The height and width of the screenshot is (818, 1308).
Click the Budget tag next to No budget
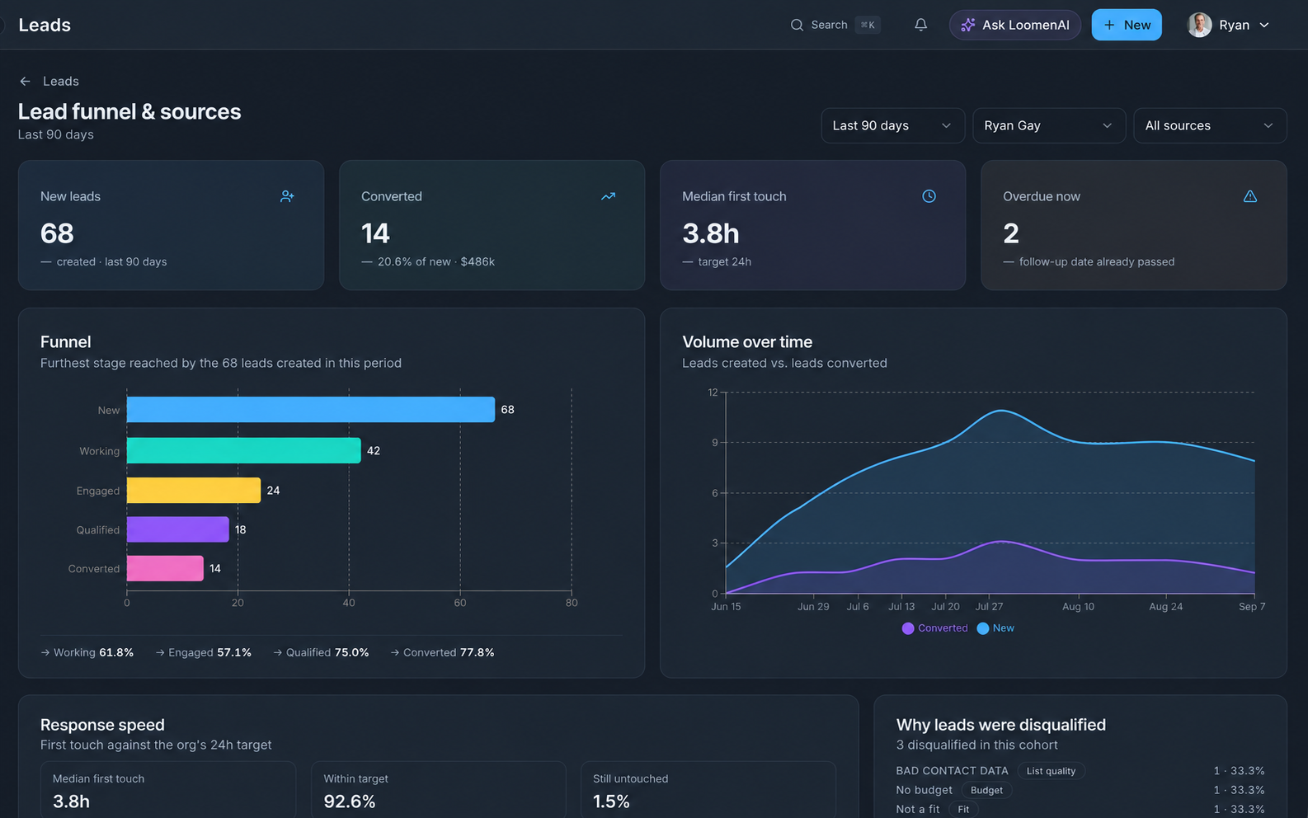click(986, 790)
